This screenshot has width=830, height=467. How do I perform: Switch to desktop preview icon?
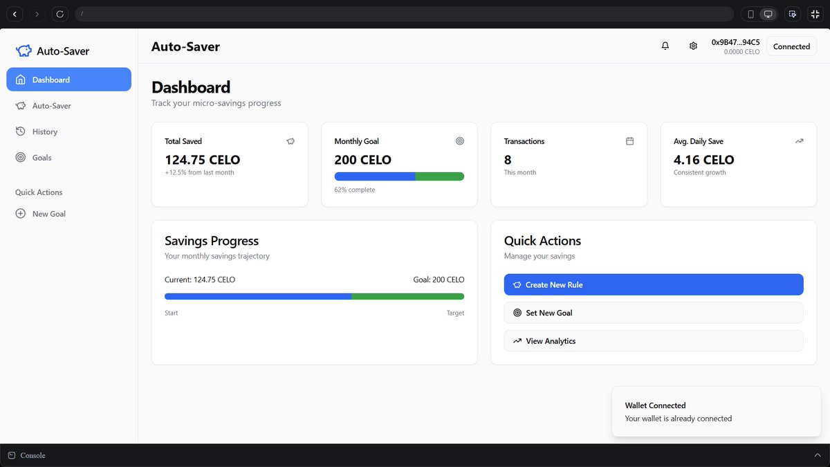click(768, 14)
